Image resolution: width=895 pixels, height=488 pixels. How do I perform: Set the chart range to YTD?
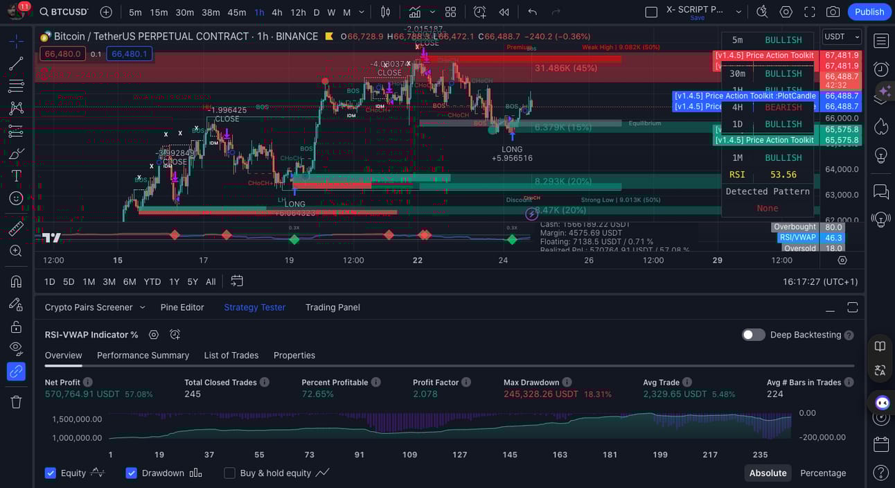(x=152, y=281)
